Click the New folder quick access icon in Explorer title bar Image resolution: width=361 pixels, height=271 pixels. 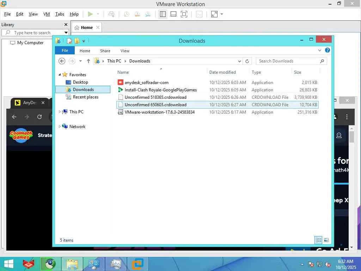77,41
